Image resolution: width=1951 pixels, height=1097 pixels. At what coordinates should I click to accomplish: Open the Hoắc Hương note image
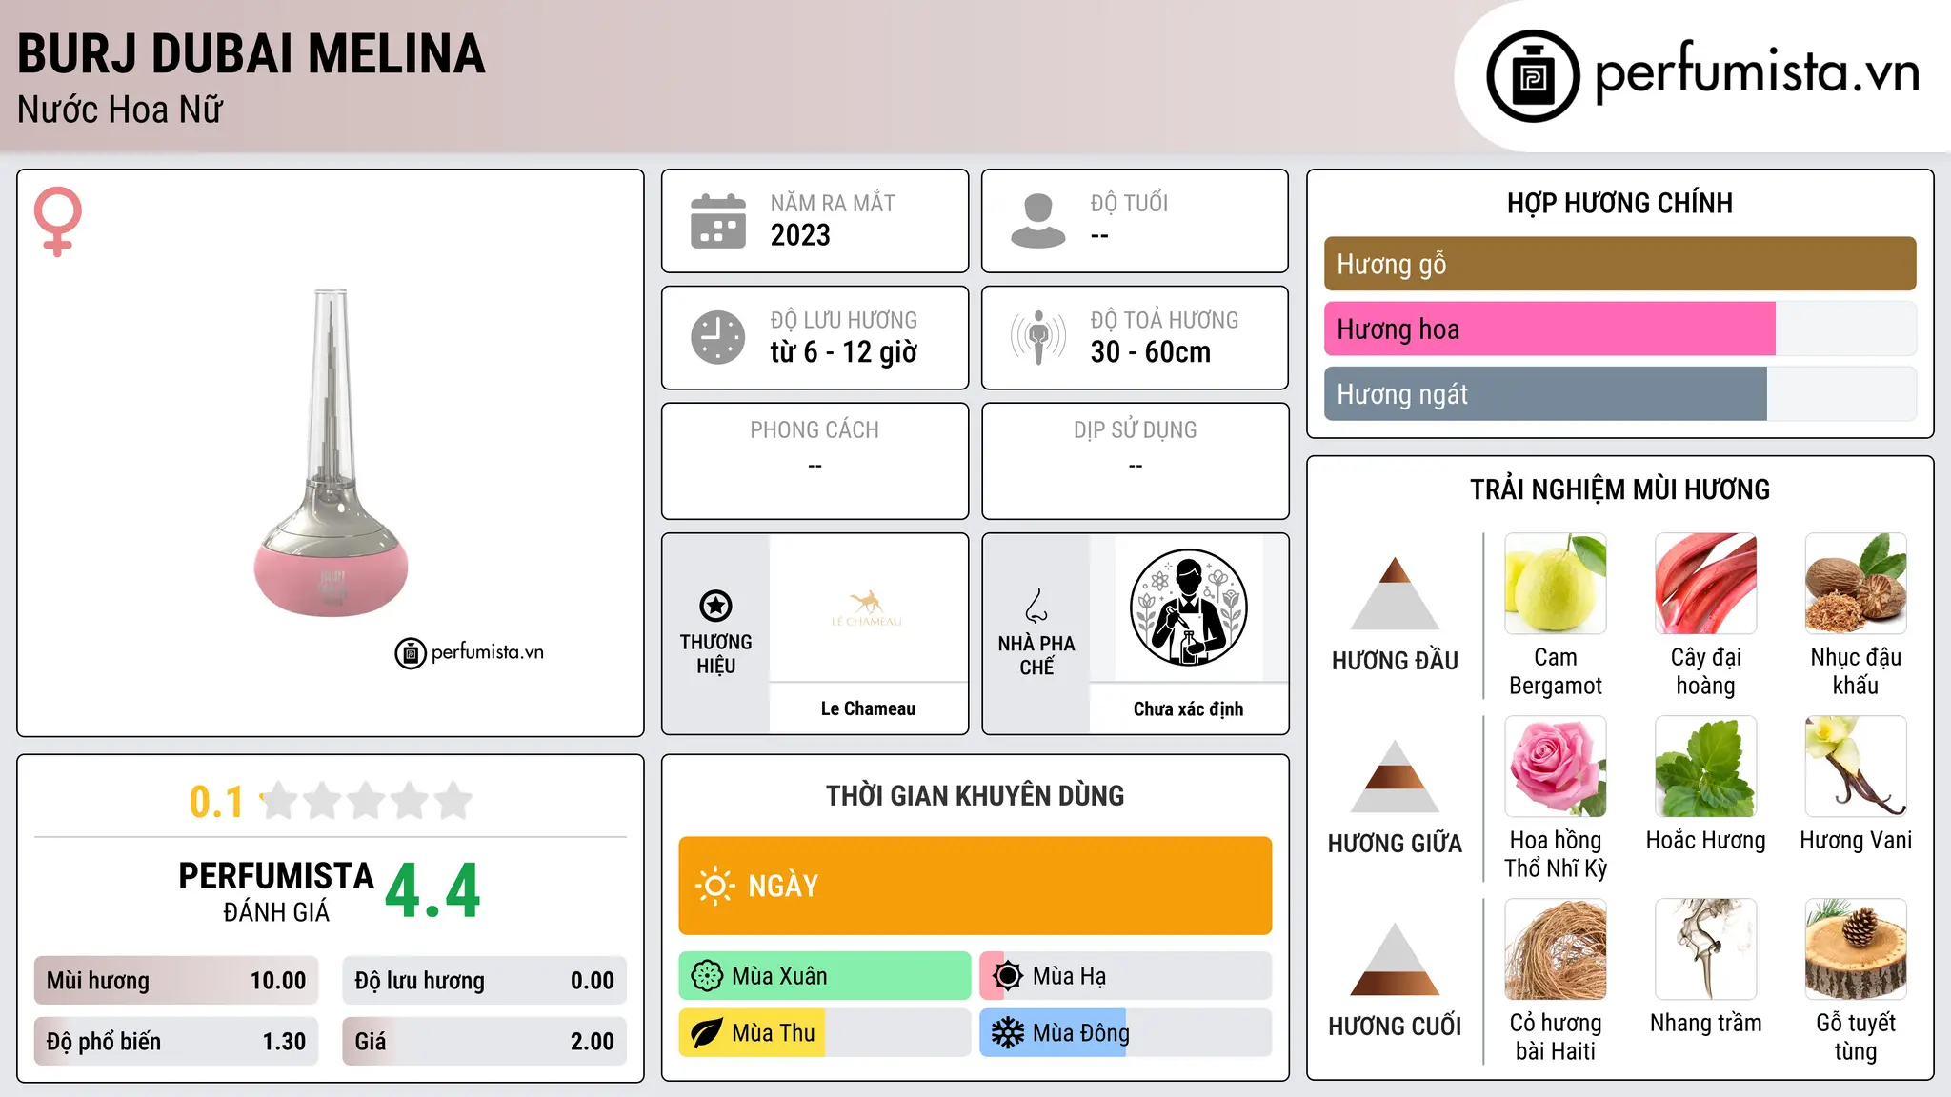(x=1706, y=767)
